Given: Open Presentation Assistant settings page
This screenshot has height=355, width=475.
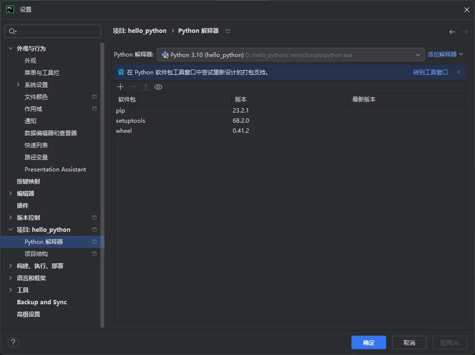Looking at the screenshot, I should coord(55,170).
